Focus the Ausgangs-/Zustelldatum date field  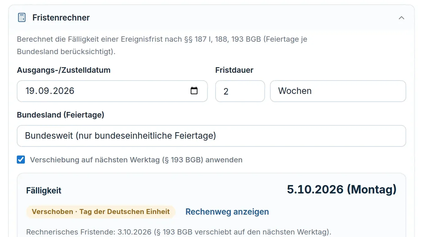112,91
